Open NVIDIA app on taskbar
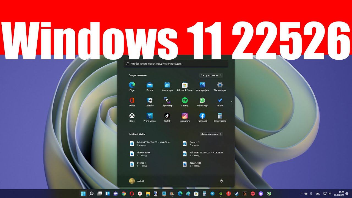The width and height of the screenshot is (352, 198). [x=221, y=194]
